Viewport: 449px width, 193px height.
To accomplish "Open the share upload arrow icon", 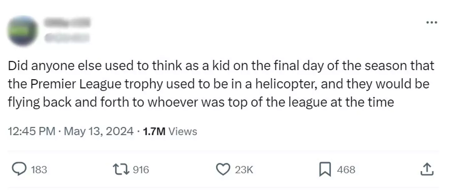I will point(427,170).
